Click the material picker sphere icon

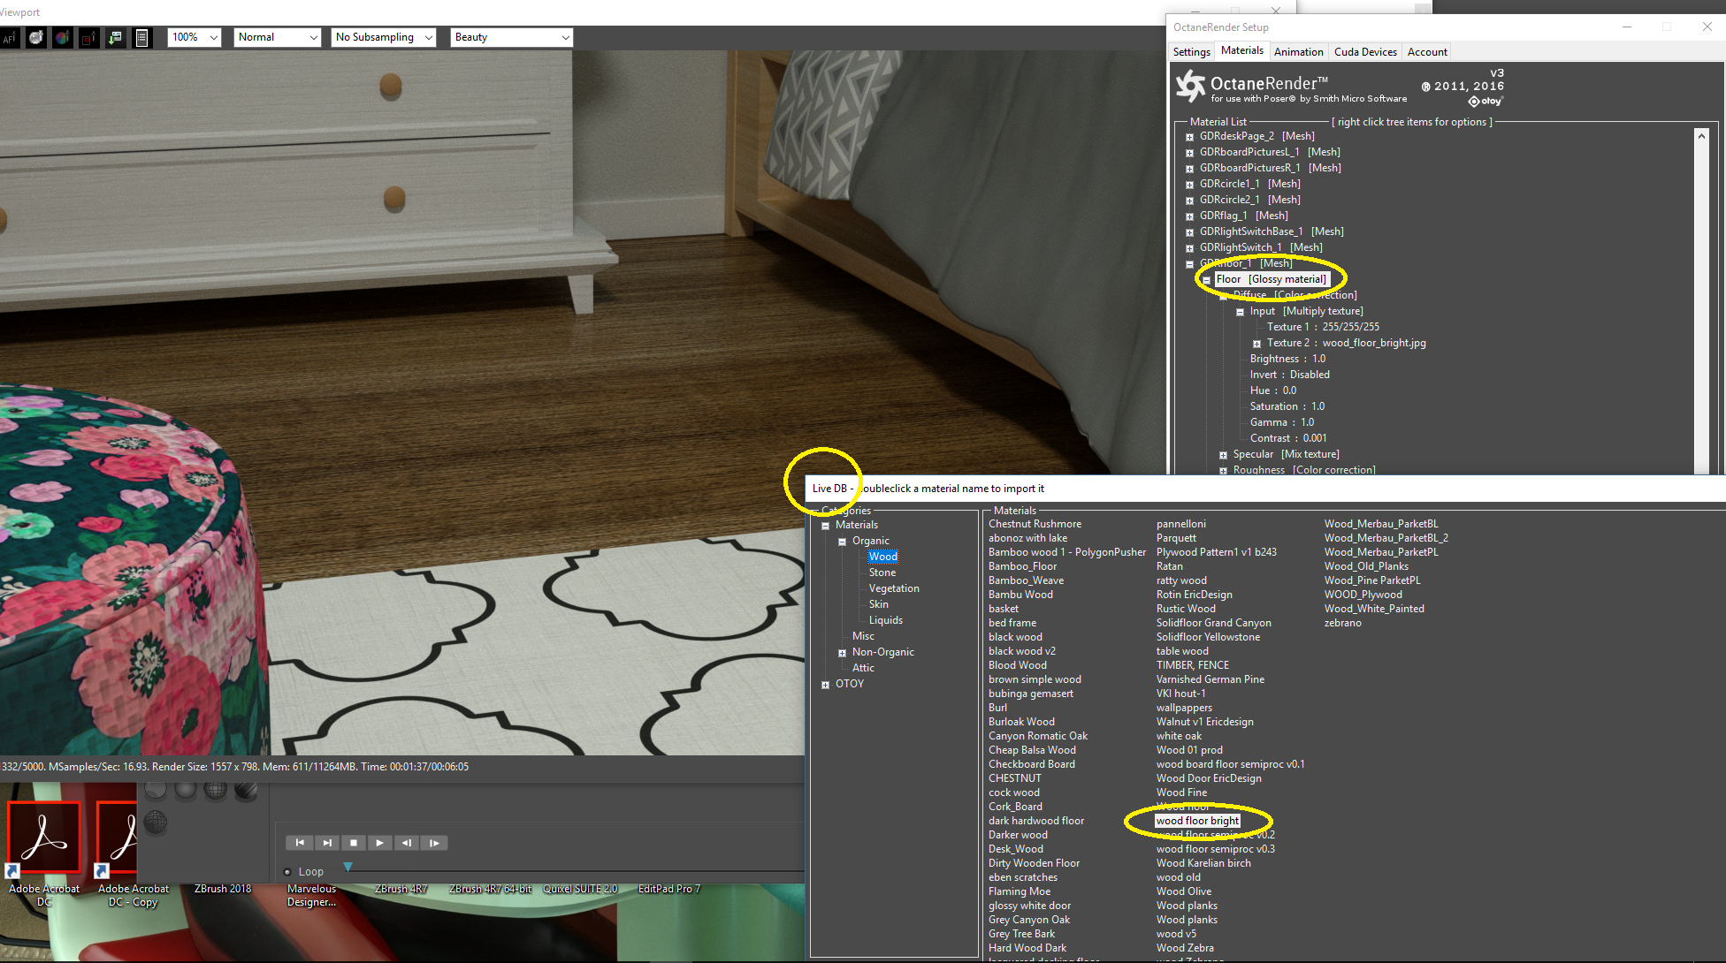coord(36,38)
